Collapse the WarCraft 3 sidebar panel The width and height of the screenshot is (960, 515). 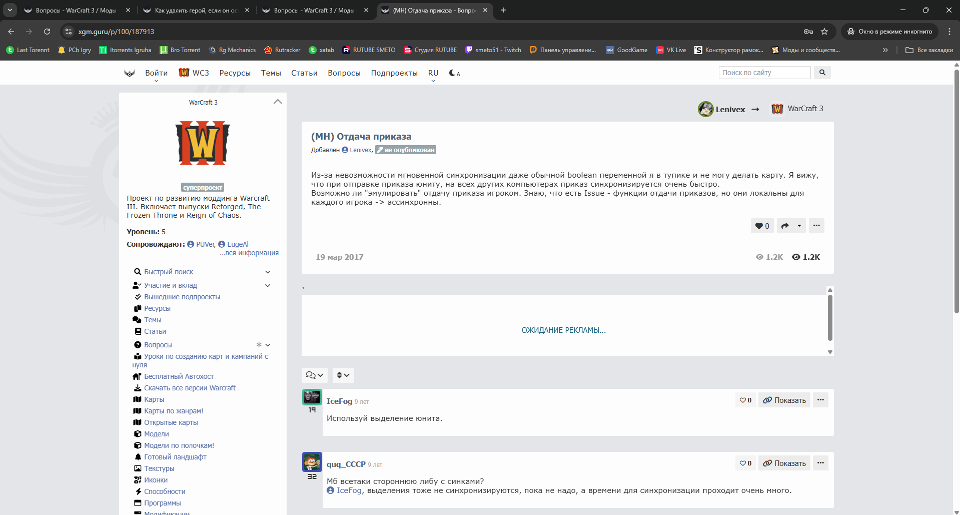(x=278, y=102)
